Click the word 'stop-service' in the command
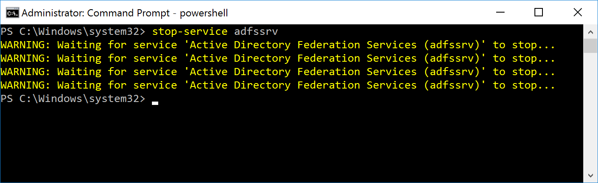This screenshot has height=183, width=598. (190, 31)
